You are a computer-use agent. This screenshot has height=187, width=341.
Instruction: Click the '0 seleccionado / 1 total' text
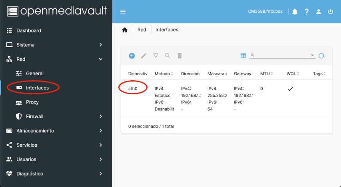[151, 126]
